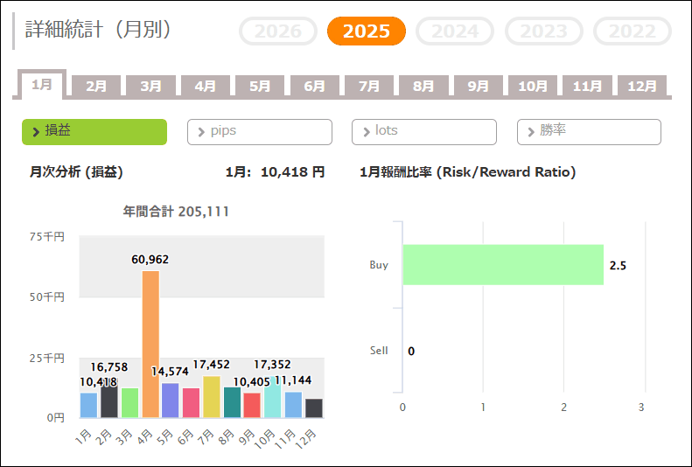The width and height of the screenshot is (692, 467).
Task: Expand the pips metric option
Action: pos(260,131)
